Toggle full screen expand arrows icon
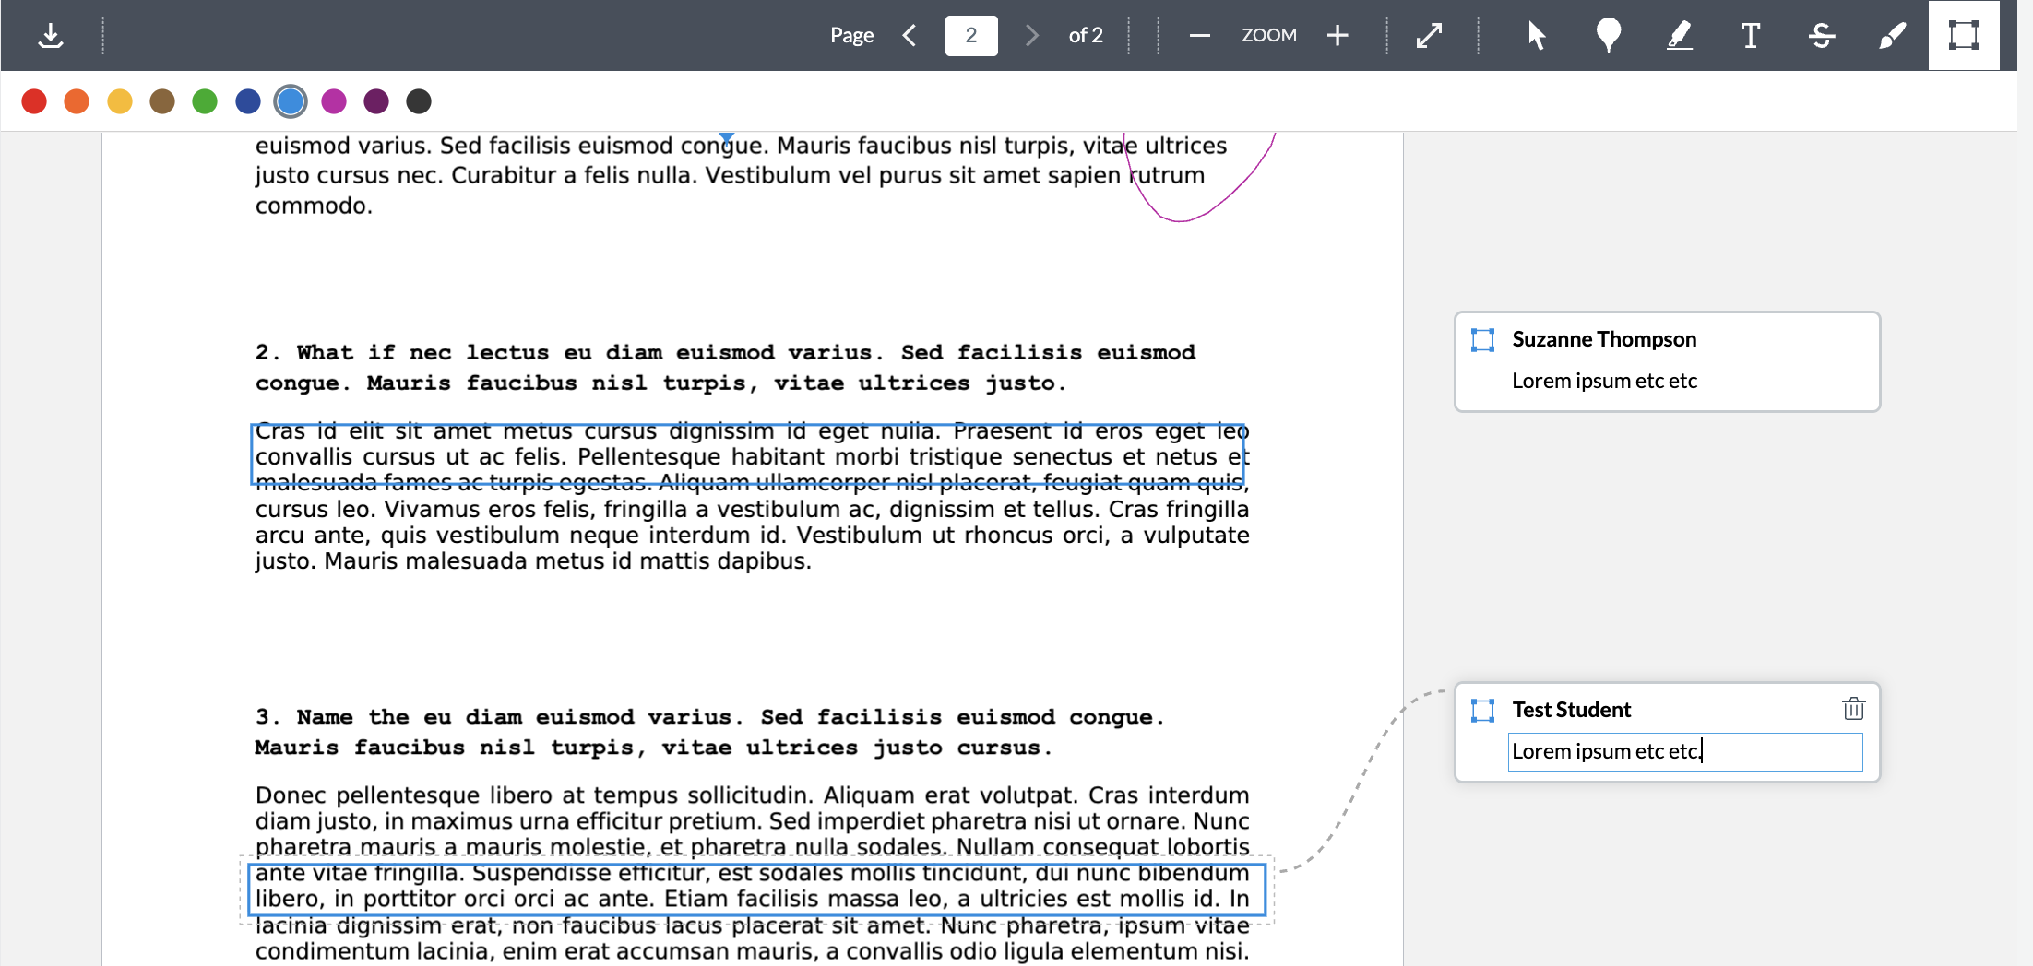 pyautogui.click(x=1429, y=35)
